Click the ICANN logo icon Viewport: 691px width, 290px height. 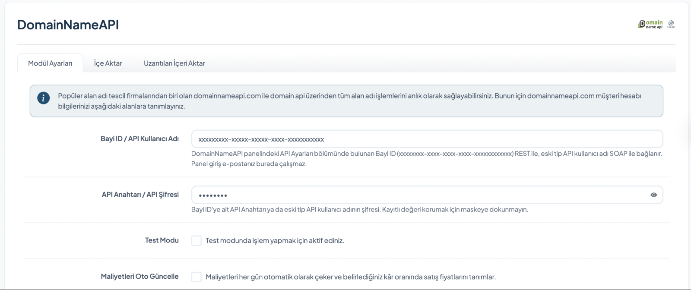click(671, 24)
